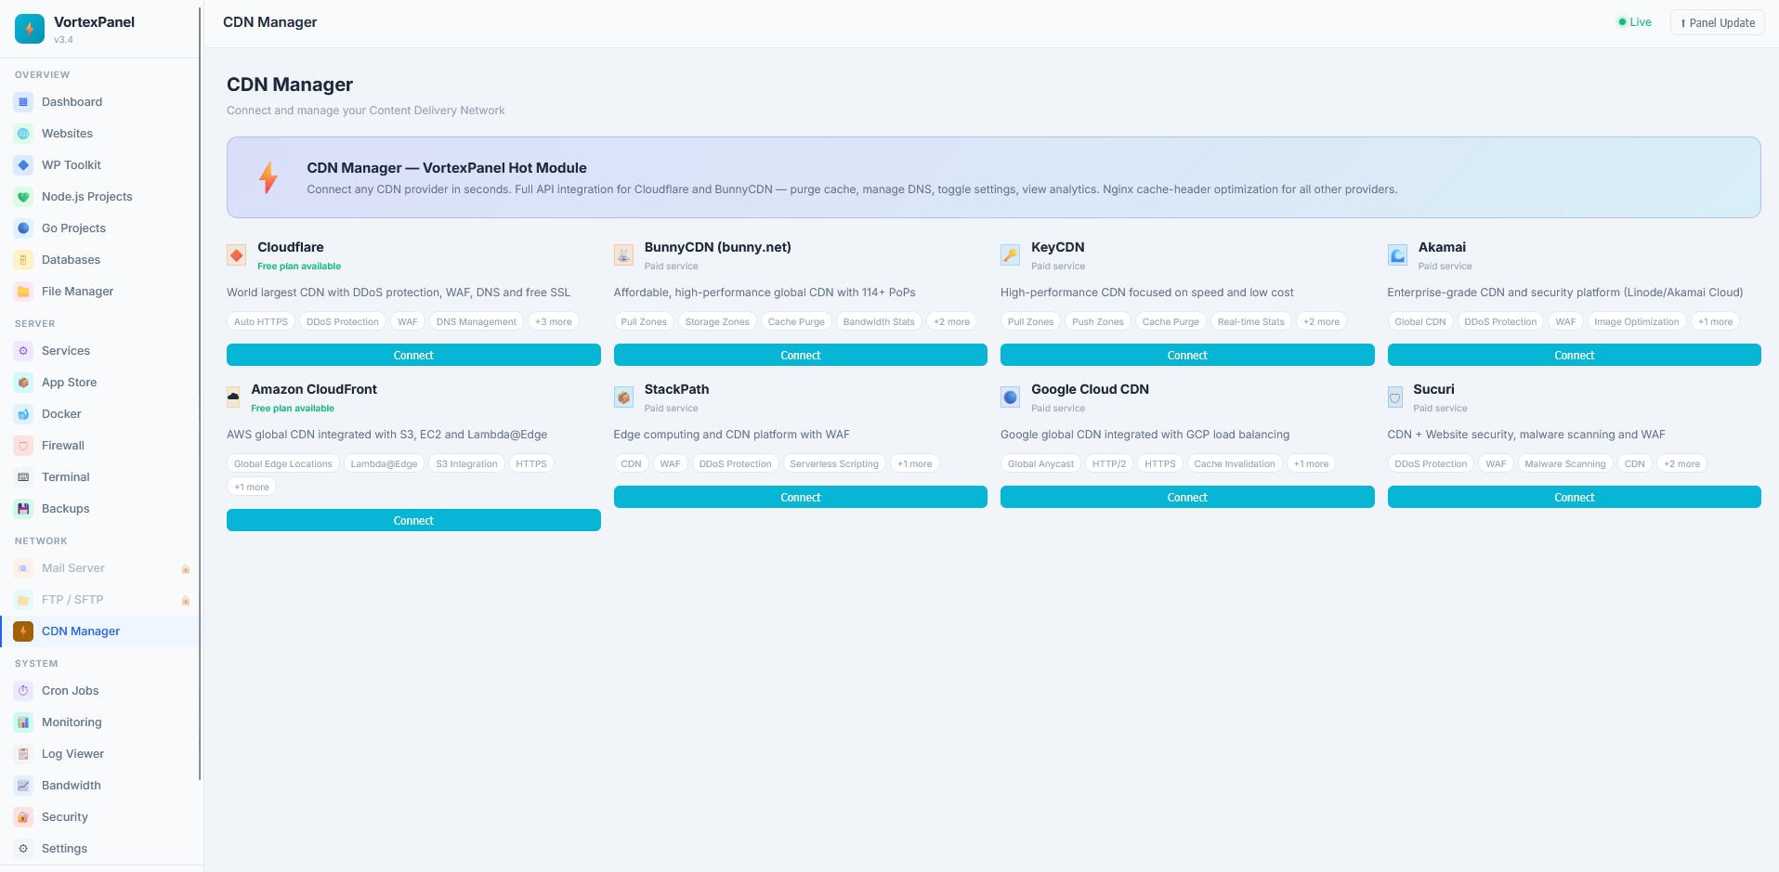Click the Security lock icon
This screenshot has width=1779, height=872.
24,817
